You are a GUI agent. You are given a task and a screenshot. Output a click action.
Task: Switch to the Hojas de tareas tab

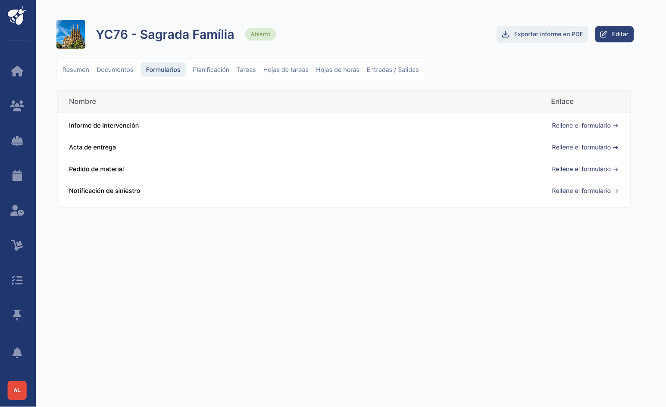point(286,70)
